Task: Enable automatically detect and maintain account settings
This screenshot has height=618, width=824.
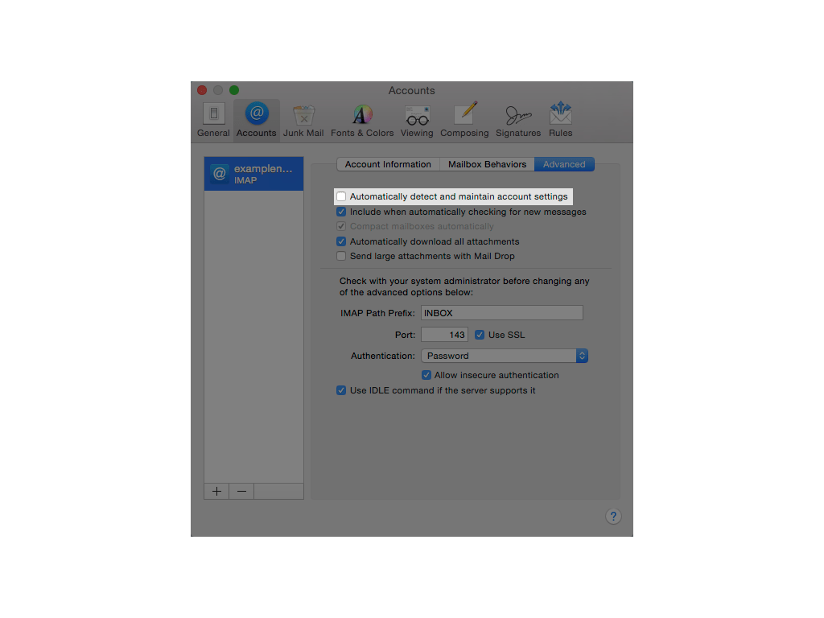Action: coord(341,196)
